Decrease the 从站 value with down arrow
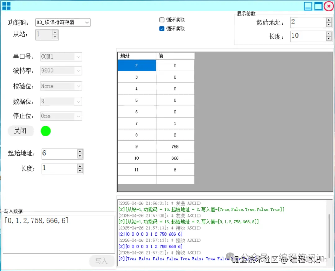The image size is (335, 271). [x=55, y=37]
